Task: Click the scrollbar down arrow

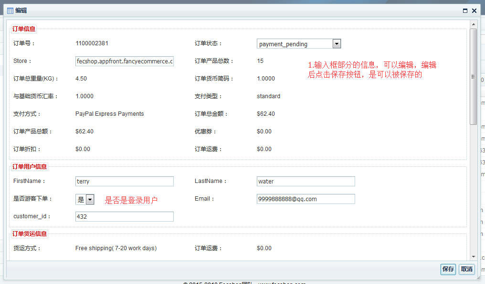Action: pyautogui.click(x=473, y=257)
